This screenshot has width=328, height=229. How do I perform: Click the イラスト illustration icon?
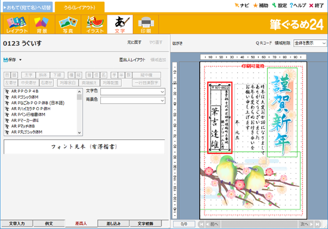pyautogui.click(x=95, y=24)
